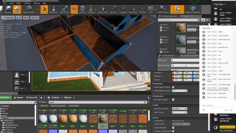Open the Filters dropdown
Image resolution: width=236 pixels, height=133 pixels.
pos(43,102)
